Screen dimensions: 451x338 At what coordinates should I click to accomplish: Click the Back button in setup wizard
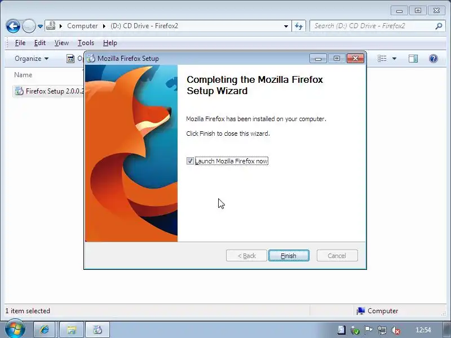coord(246,256)
